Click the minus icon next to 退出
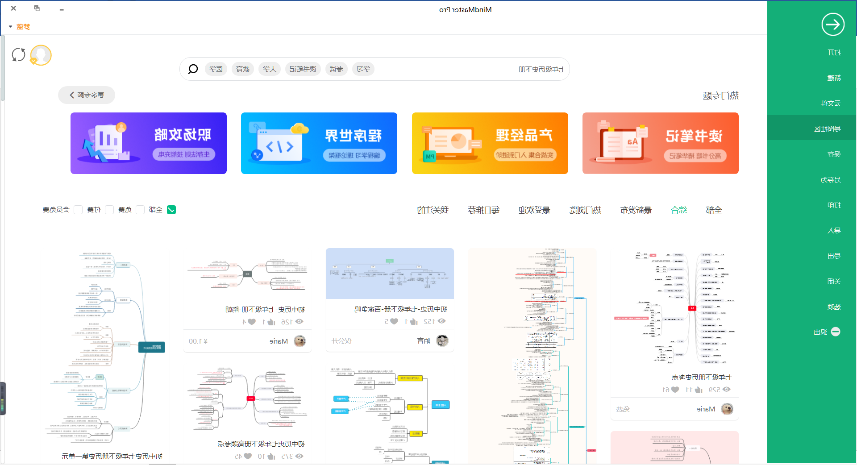The image size is (857, 465). click(836, 332)
